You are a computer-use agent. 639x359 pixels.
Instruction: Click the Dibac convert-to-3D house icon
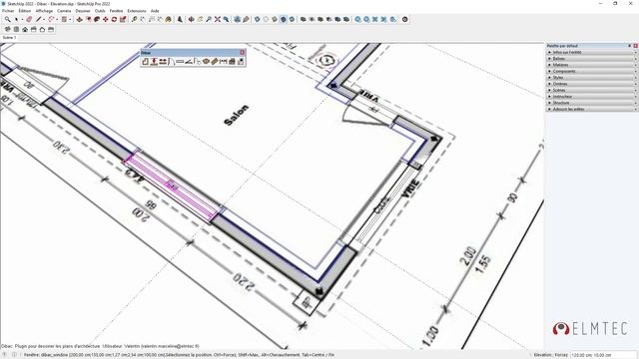coord(232,62)
